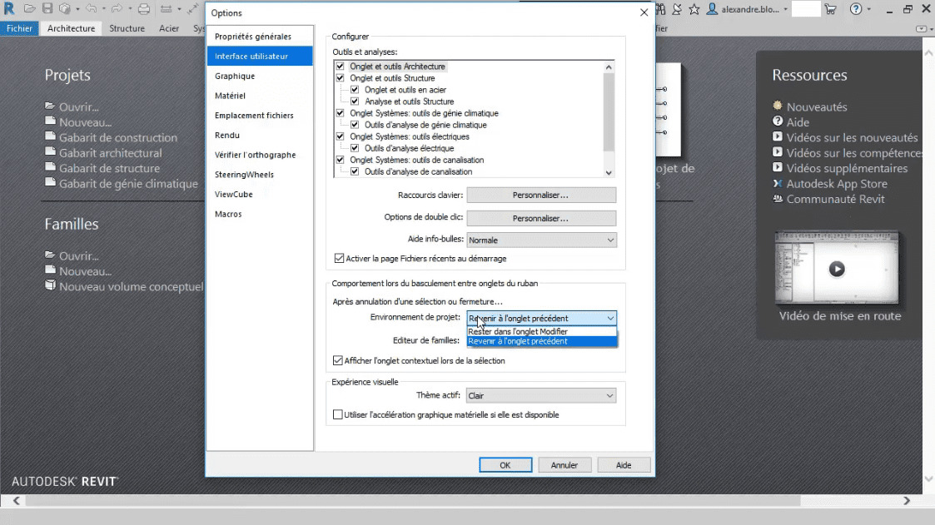Click the Save disk icon
The height and width of the screenshot is (525, 935).
coord(47,9)
